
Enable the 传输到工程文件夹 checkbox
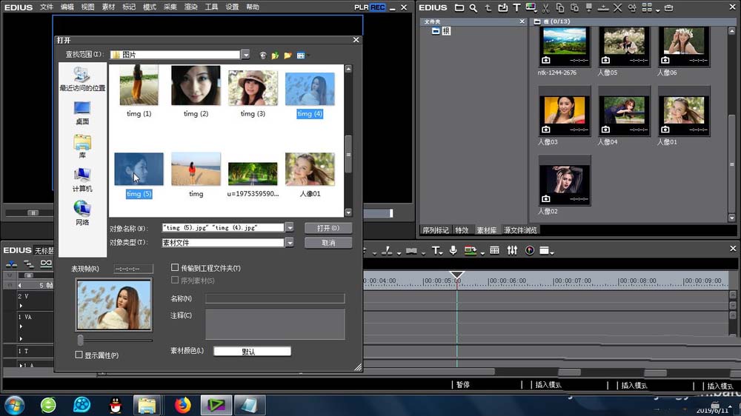tap(175, 268)
